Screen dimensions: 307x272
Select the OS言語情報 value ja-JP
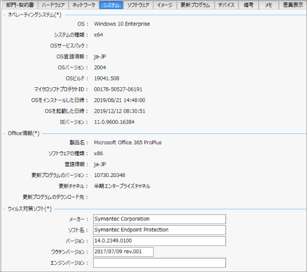(x=100, y=57)
